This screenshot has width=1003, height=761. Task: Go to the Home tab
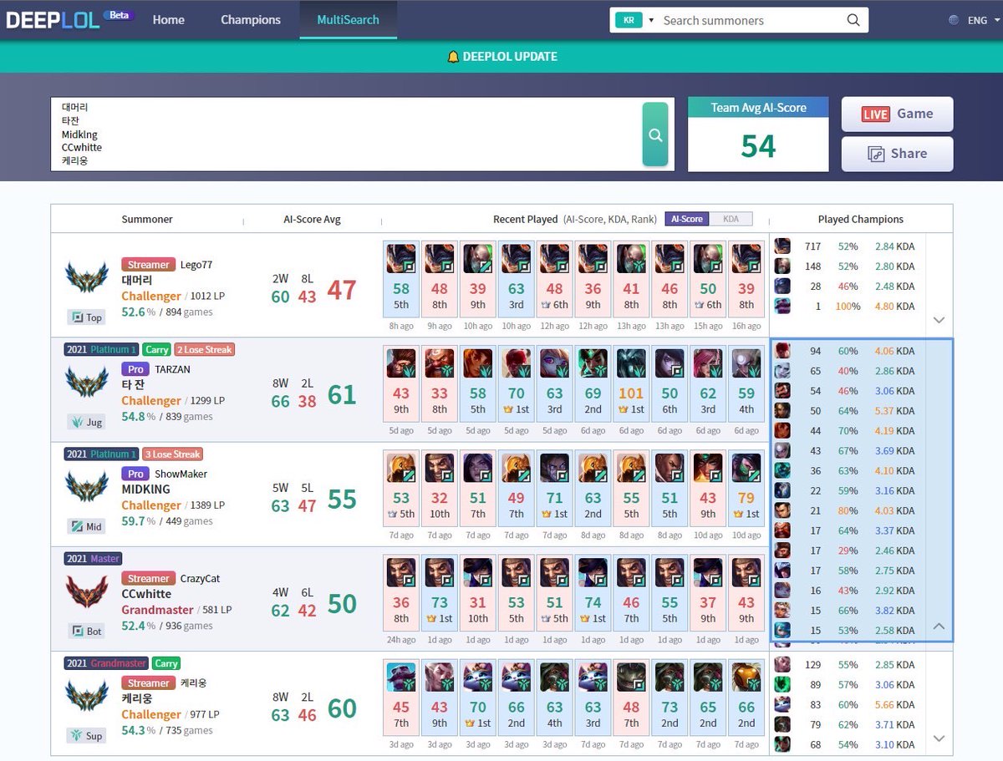coord(169,20)
